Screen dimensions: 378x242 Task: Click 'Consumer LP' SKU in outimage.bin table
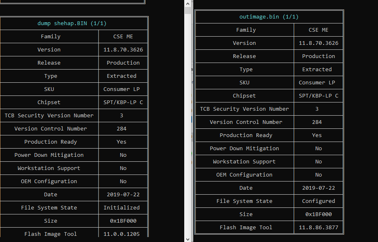[317, 83]
